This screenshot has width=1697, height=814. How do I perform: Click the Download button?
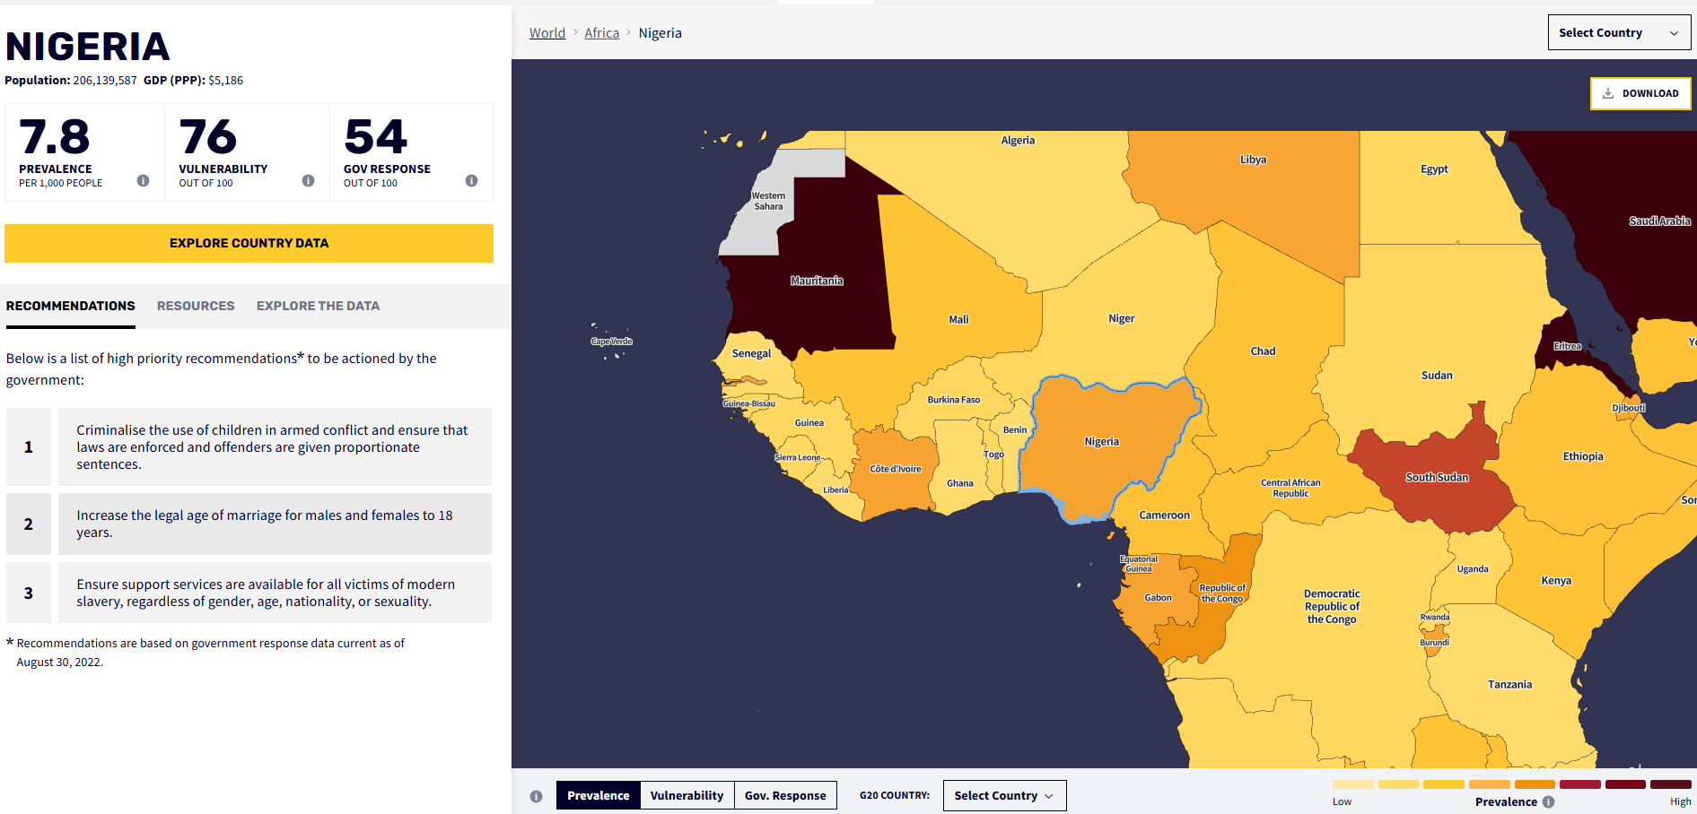[x=1640, y=93]
